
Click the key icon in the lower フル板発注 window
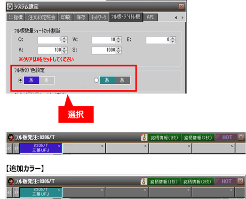point(143,181)
